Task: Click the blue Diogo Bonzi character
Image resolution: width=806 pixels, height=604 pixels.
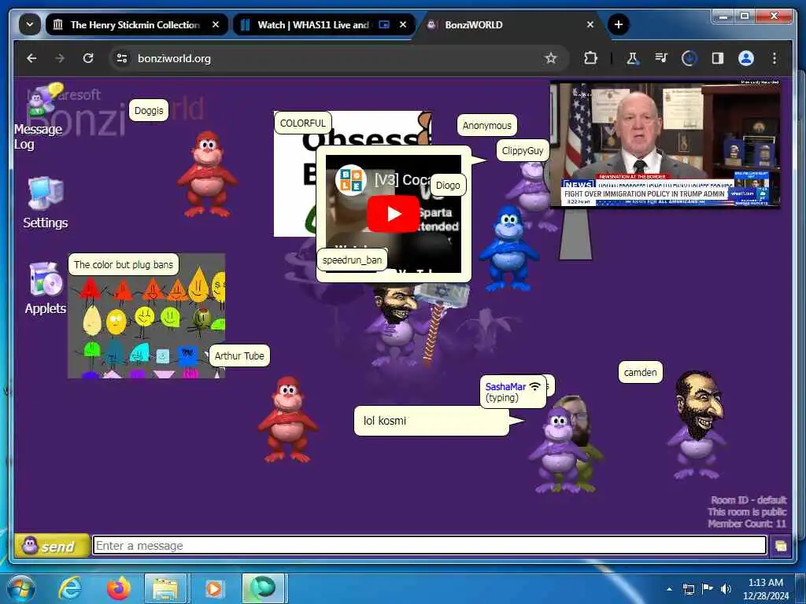Action: click(x=508, y=248)
